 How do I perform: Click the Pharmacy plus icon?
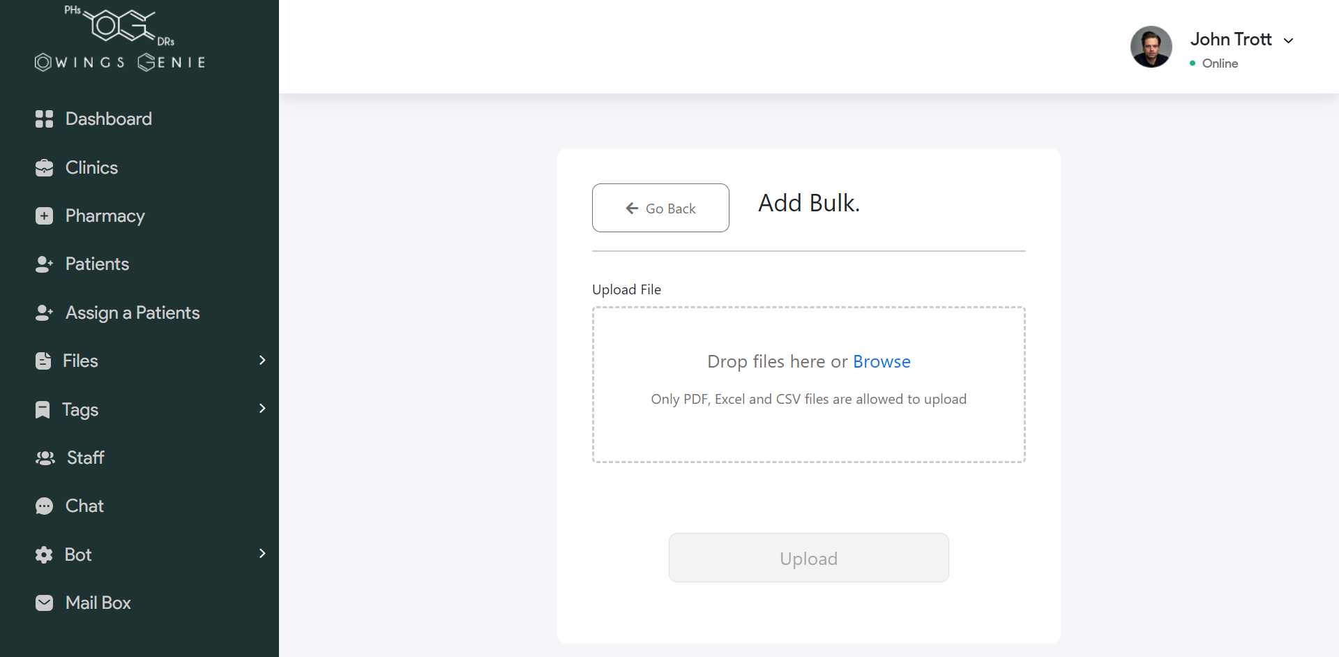pos(44,216)
